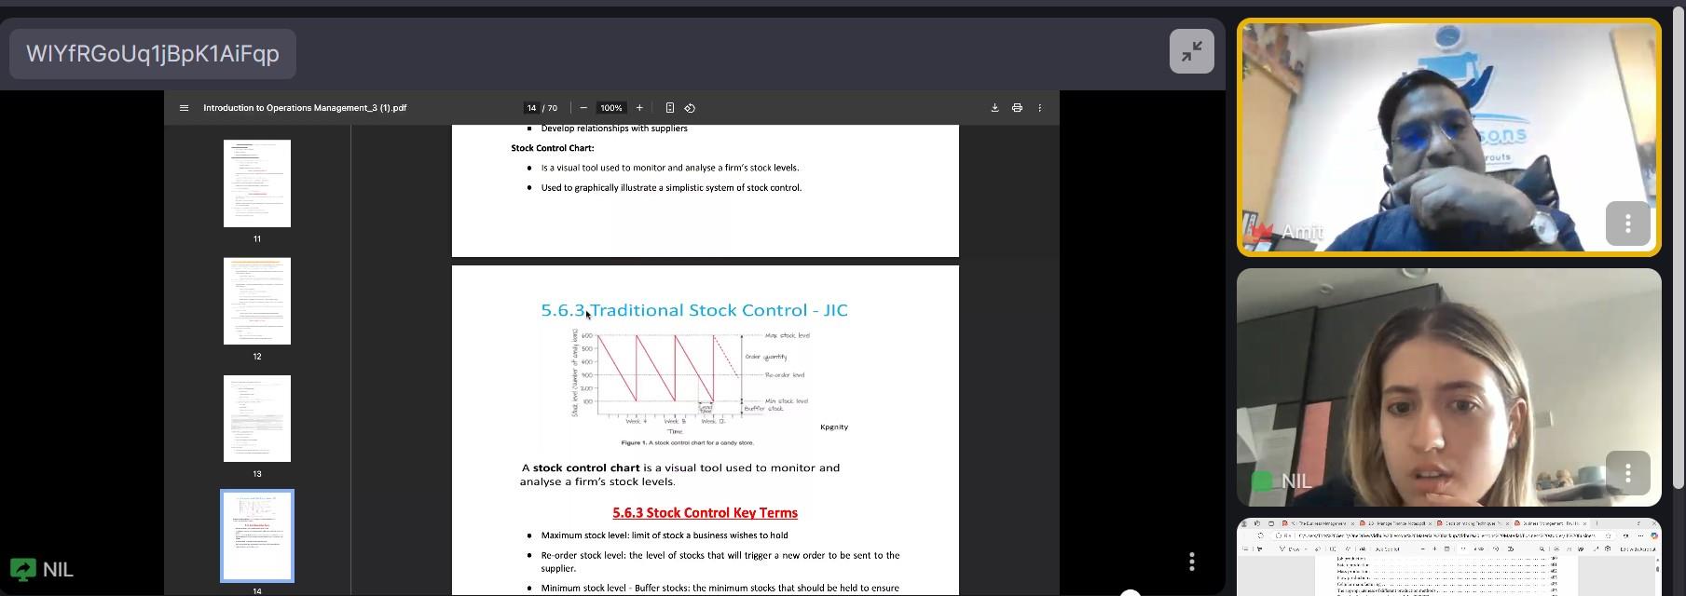Click the 100% zoom level field
This screenshot has width=1686, height=596.
(610, 108)
